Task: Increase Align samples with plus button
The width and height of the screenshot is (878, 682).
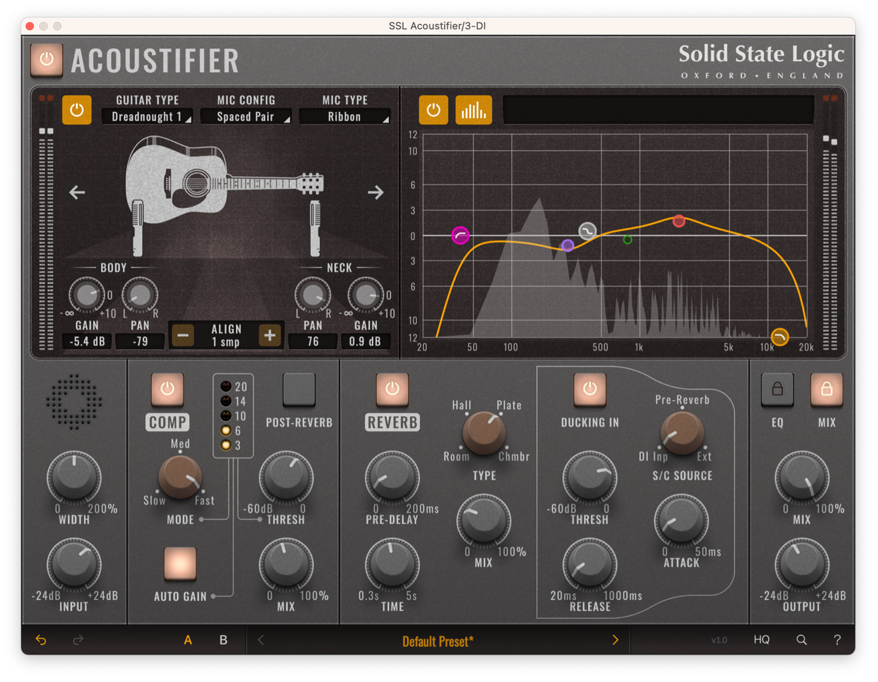Action: pos(270,335)
